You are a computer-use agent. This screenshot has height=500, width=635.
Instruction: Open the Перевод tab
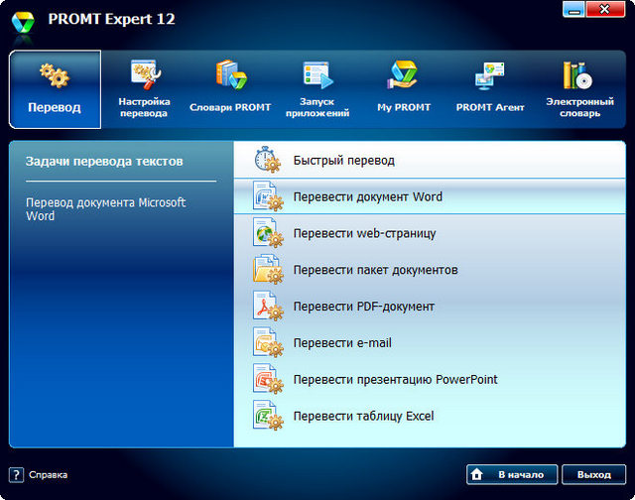click(x=56, y=89)
